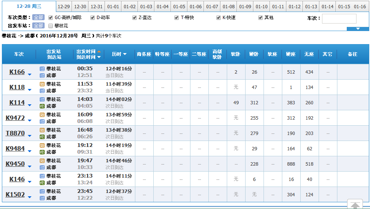Viewport: 370px width, 209px height.
Task: Click the 全部 button for train types
Action: point(38,18)
